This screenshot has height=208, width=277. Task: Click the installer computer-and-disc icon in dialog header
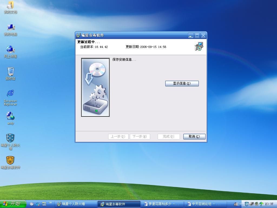pyautogui.click(x=199, y=46)
